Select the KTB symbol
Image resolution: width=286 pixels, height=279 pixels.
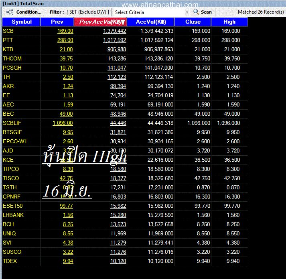click(8, 49)
